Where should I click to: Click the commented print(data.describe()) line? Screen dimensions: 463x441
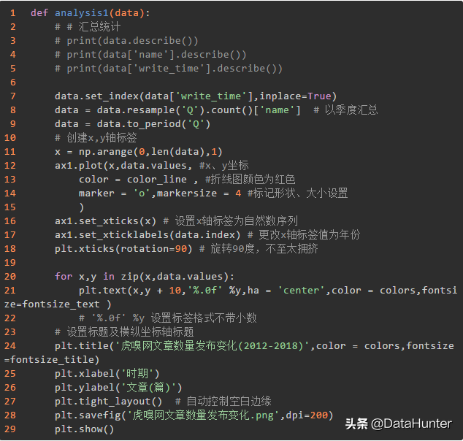coord(126,40)
